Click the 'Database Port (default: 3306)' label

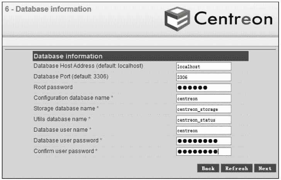(x=71, y=77)
